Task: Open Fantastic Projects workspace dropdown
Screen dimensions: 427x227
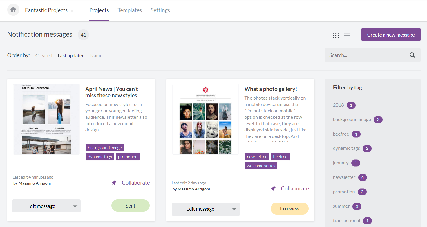Action: [49, 10]
